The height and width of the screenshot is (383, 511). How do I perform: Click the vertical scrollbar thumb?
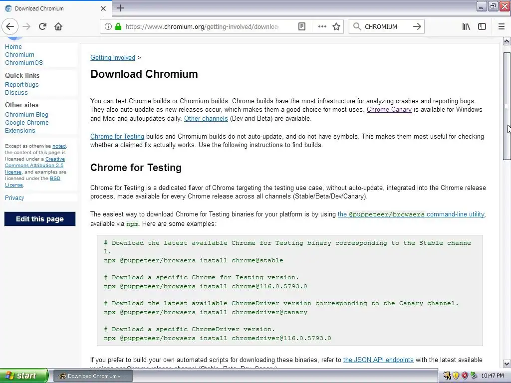[507, 106]
